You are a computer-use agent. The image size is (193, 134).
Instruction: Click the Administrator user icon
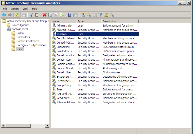[54, 26]
